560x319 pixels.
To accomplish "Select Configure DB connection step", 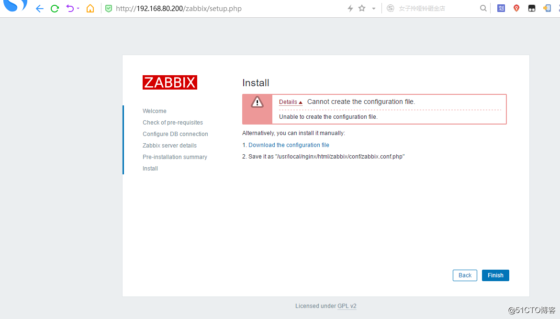I will tap(175, 134).
